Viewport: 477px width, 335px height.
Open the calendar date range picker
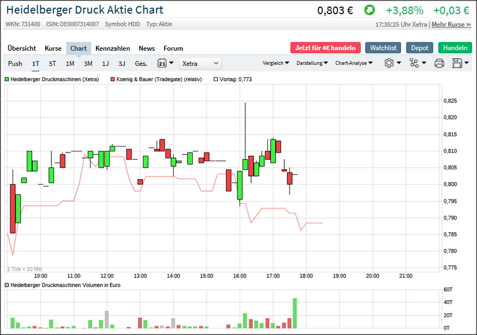point(165,63)
